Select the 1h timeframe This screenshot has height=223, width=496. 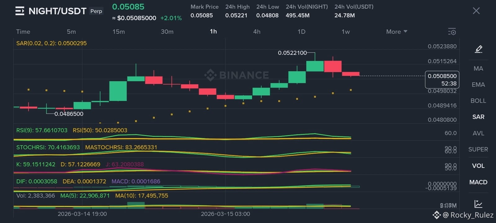click(x=213, y=31)
